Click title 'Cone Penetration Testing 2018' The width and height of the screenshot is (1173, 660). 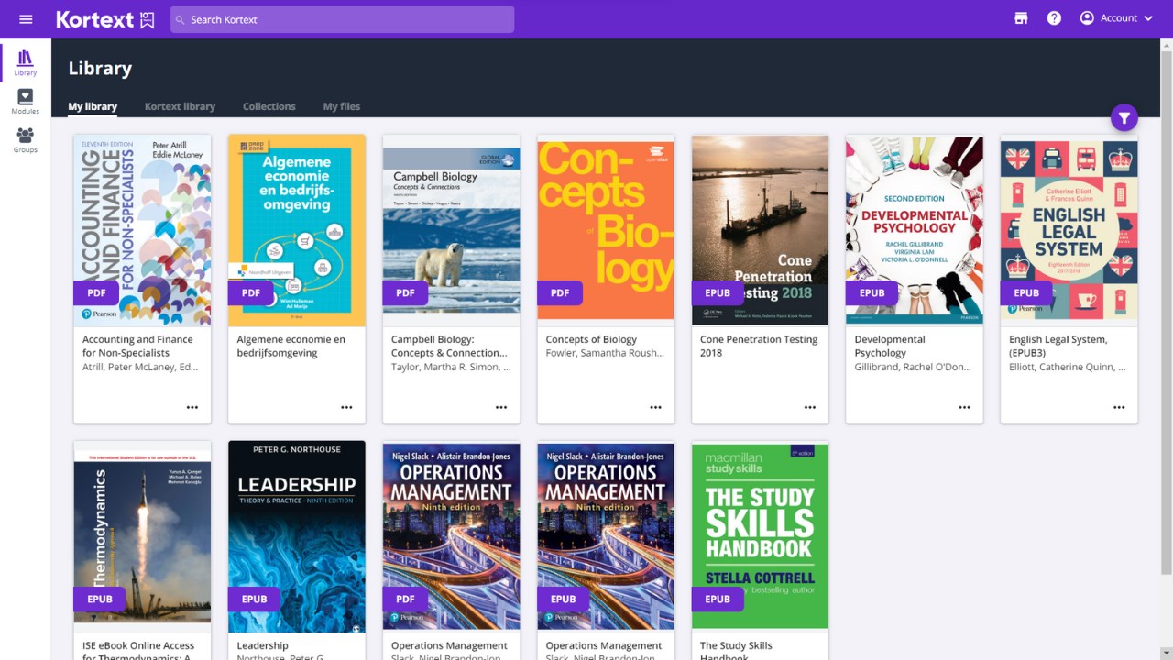759,346
